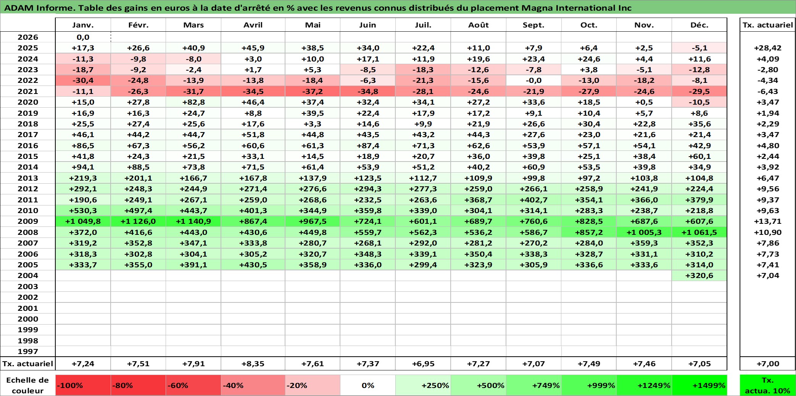
Task: Click the +13,71 actuarial rate for 2009
Action: point(768,221)
